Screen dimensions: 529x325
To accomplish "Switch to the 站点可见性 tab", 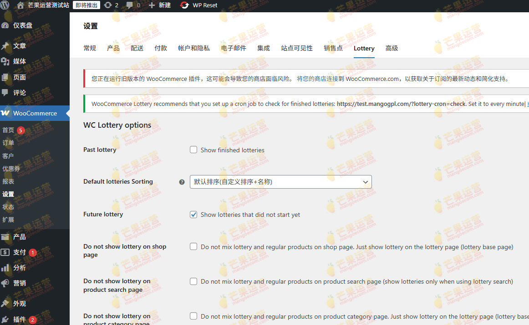I will point(297,48).
